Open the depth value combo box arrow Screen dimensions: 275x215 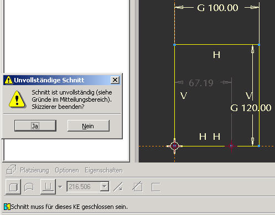pyautogui.click(x=105, y=187)
